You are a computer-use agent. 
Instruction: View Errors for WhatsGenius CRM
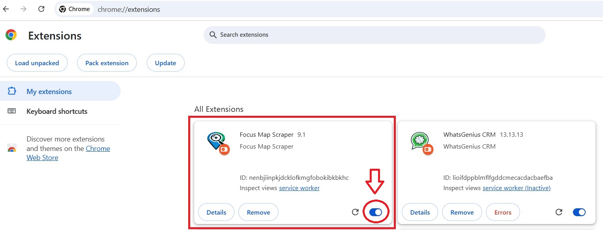point(503,212)
